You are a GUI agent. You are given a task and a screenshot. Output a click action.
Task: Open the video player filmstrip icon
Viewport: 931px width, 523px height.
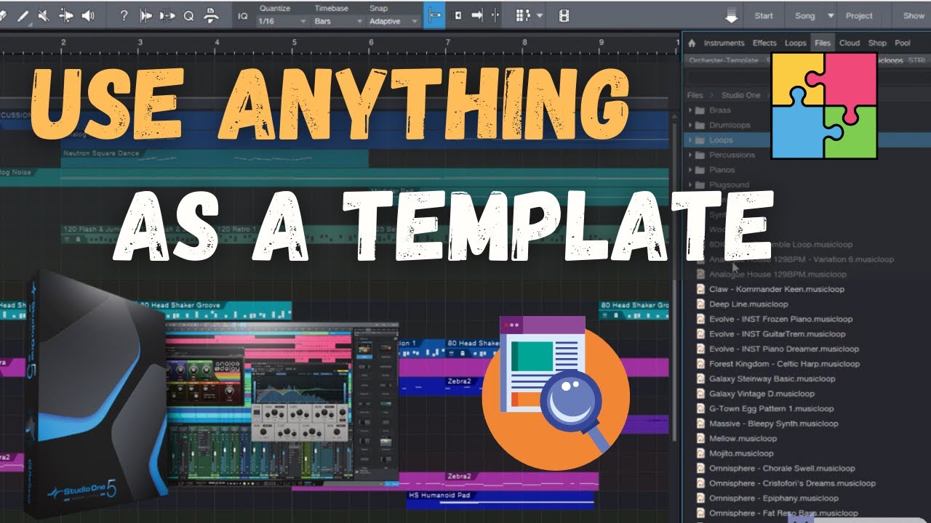(564, 15)
